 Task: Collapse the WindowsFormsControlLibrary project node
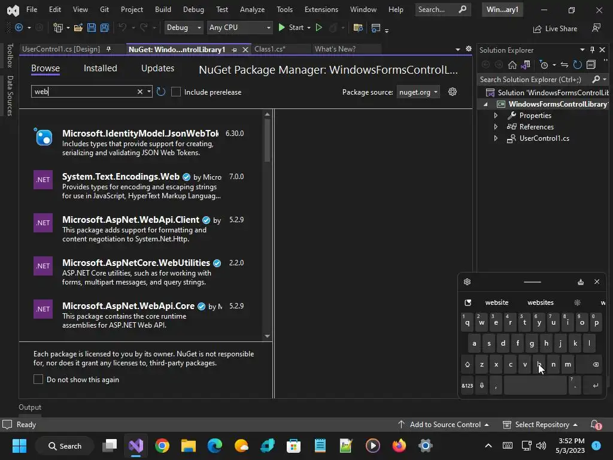(485, 104)
